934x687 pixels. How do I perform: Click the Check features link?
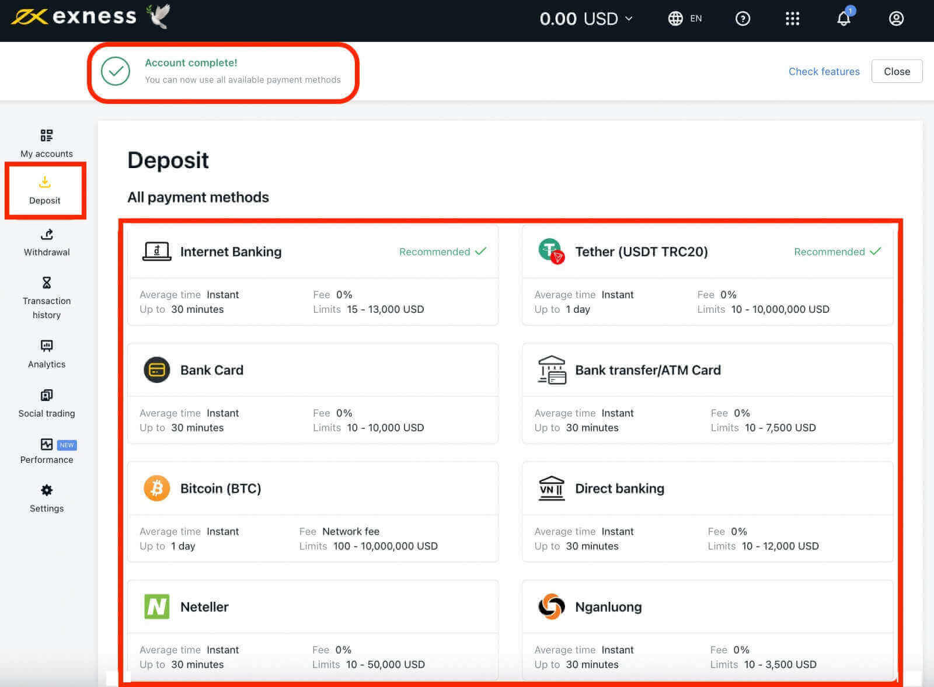824,71
